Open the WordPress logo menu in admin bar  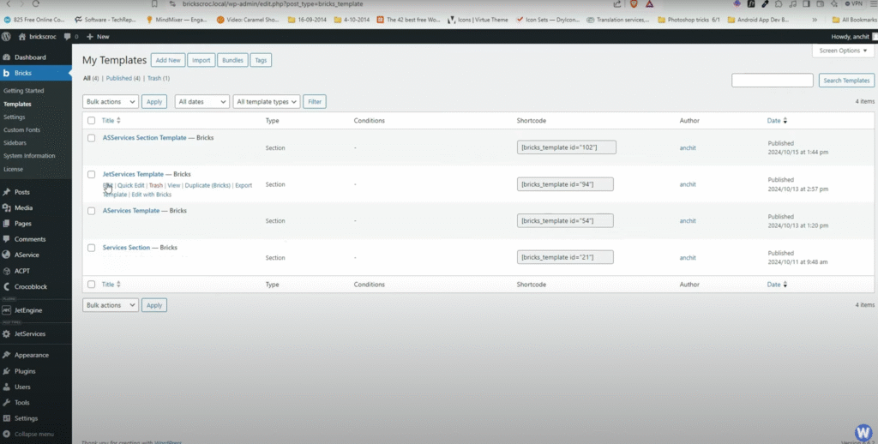(x=6, y=36)
